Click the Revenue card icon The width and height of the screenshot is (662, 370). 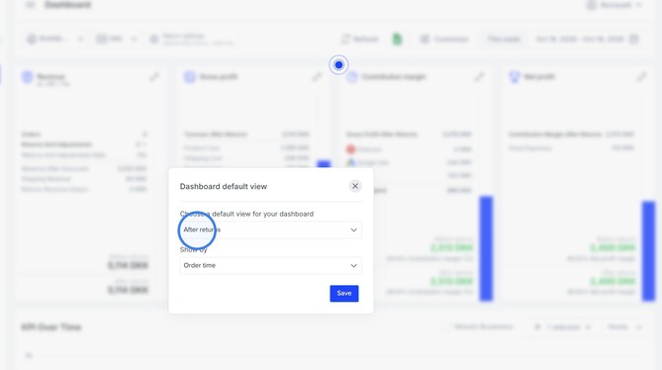28,77
